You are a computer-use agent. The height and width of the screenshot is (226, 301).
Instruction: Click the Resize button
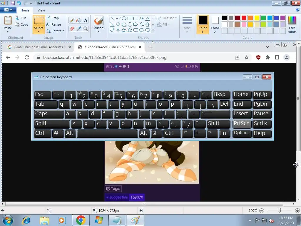(54, 24)
